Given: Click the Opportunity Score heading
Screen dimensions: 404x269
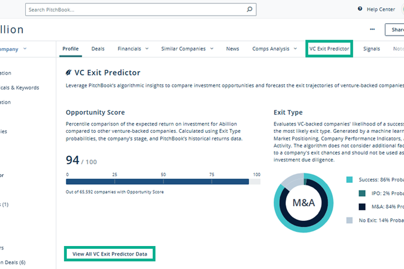Looking at the screenshot, I should coord(95,112).
